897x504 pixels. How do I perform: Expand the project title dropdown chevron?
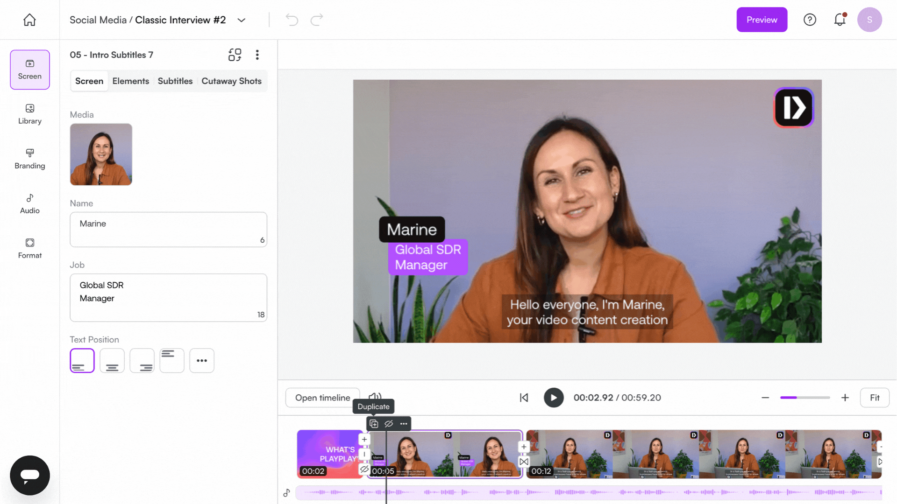coord(241,20)
